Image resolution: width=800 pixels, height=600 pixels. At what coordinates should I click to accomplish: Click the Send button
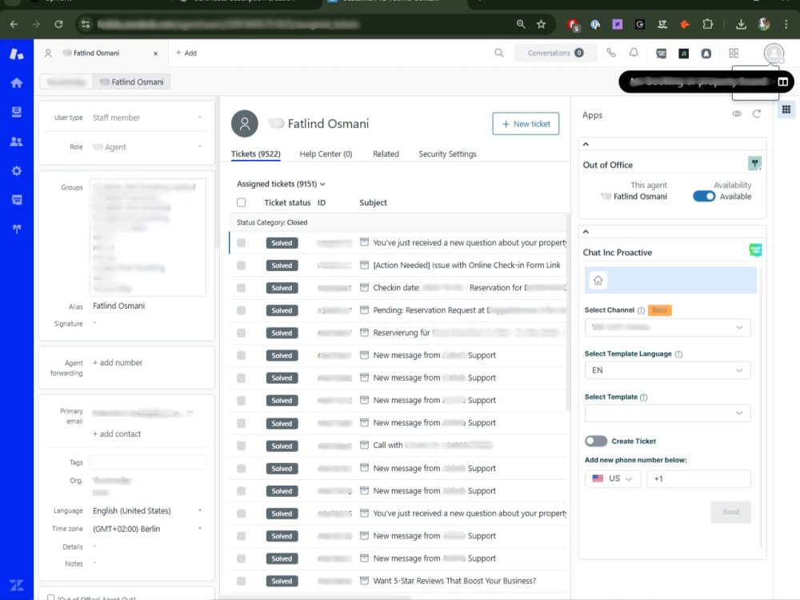[730, 512]
